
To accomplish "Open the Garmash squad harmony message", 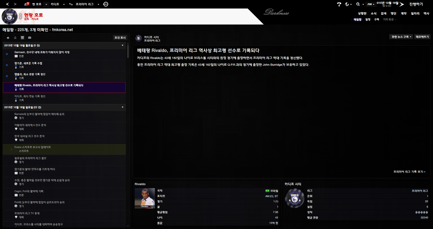I will click(64, 54).
